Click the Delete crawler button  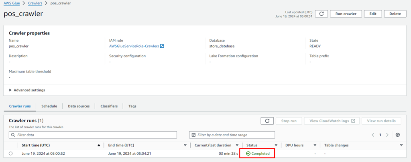pos(395,14)
